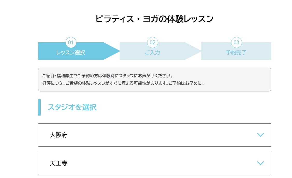Click the ご紹介・福利厚生 notice line
This screenshot has height=178, width=292.
(107, 76)
